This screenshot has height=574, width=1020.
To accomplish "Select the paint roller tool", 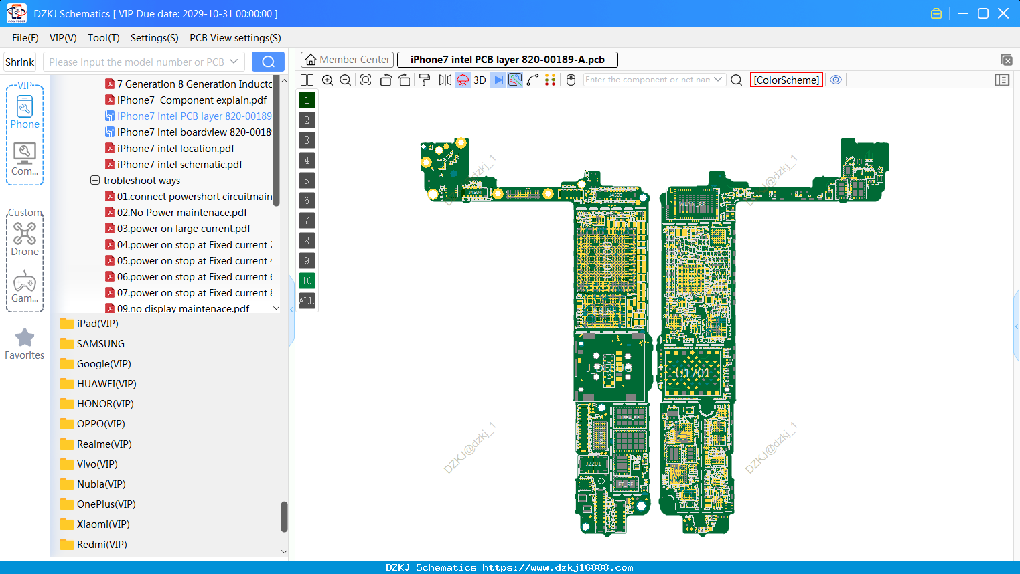I will [425, 80].
